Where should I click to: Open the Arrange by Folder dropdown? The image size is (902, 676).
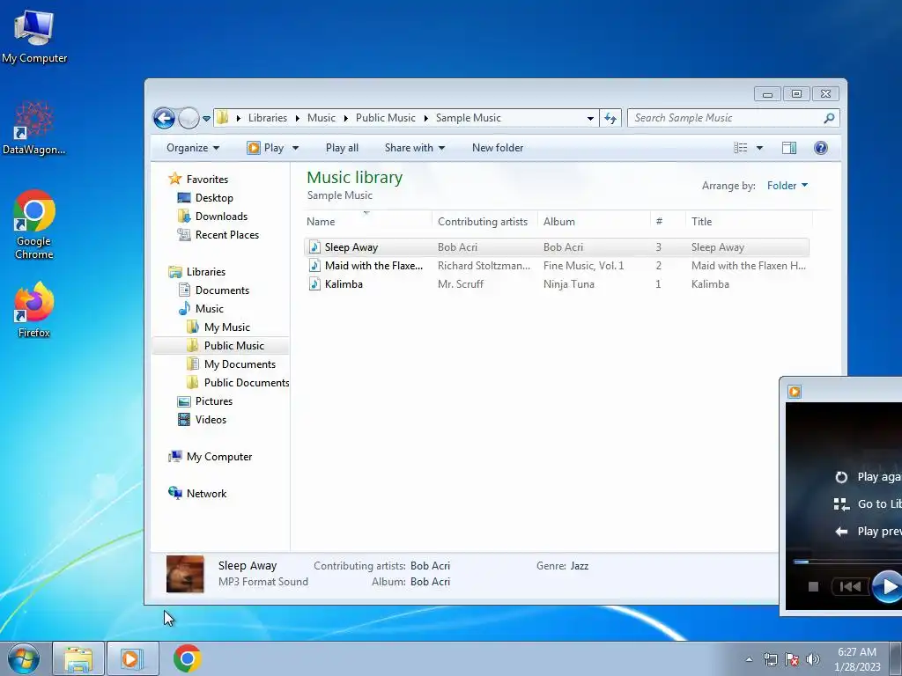787,186
